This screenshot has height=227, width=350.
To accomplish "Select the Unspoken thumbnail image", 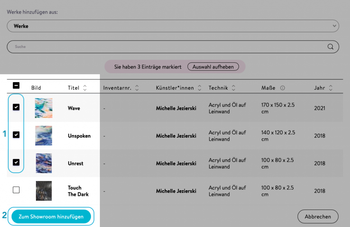I will click(44, 136).
